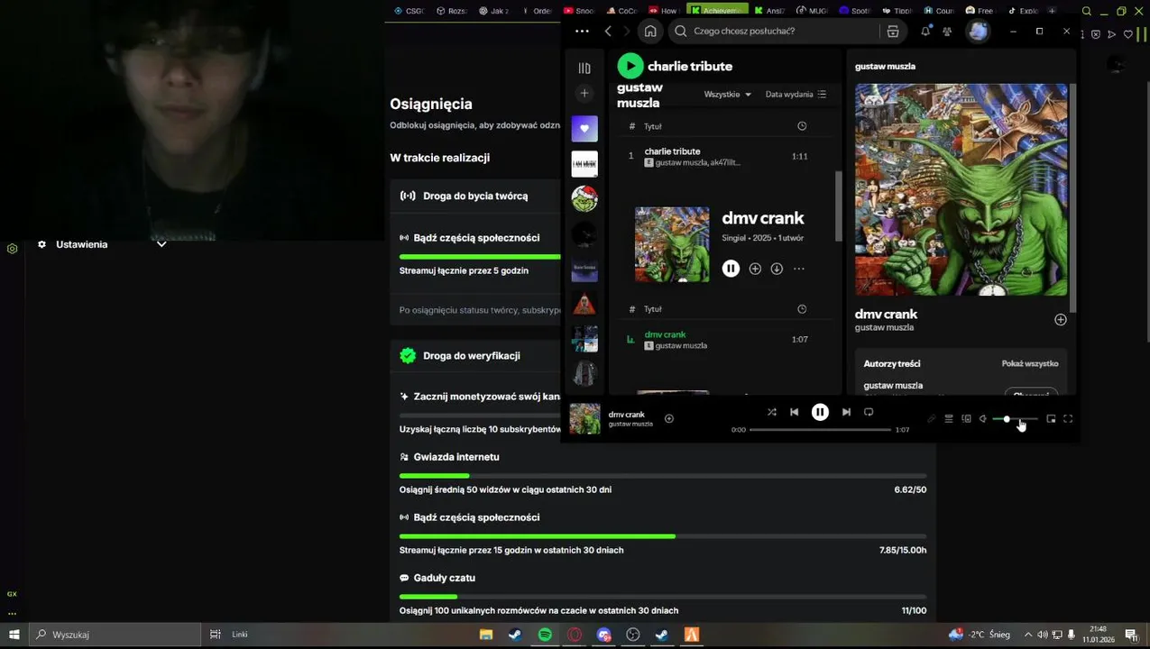Open the Windows Start menu
The image size is (1150, 649).
click(x=14, y=635)
